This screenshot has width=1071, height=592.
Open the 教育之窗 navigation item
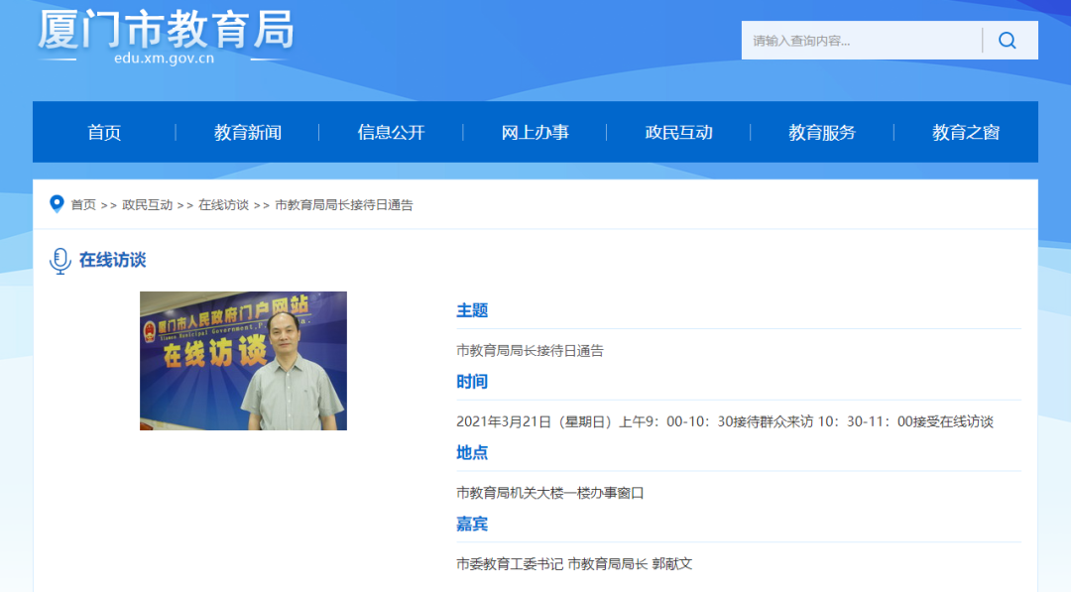(x=966, y=133)
